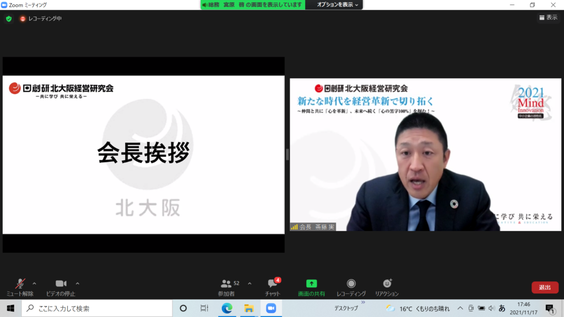Click the Zoom app icon in title bar
This screenshot has height=317, width=564.
(x=4, y=5)
